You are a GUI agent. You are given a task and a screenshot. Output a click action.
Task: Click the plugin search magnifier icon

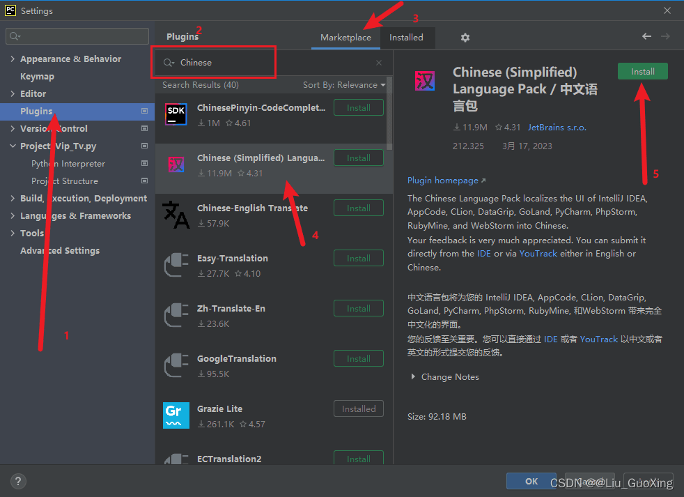point(169,63)
